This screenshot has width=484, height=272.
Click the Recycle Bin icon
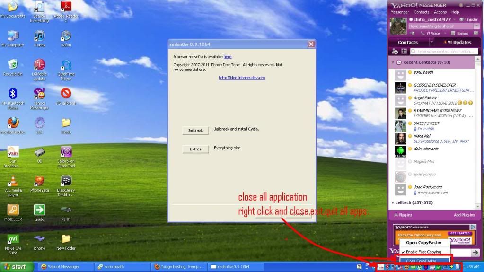click(x=13, y=67)
